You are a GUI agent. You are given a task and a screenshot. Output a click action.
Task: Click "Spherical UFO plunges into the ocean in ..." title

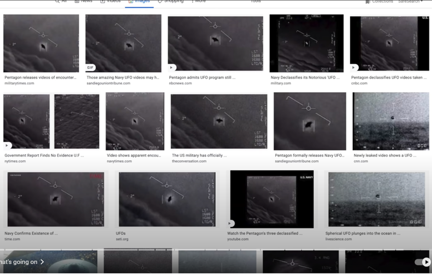tap(363, 233)
